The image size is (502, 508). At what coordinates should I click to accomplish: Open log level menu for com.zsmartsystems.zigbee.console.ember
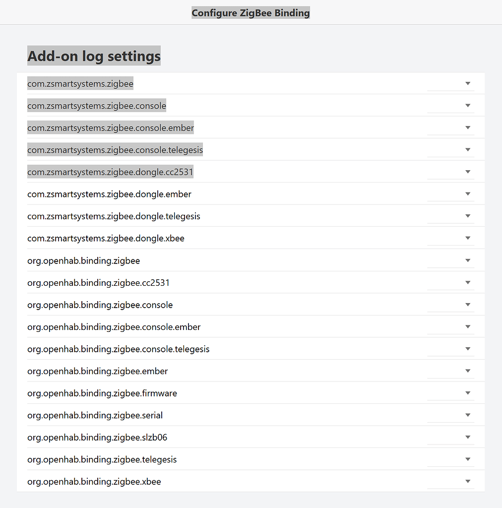coord(467,127)
